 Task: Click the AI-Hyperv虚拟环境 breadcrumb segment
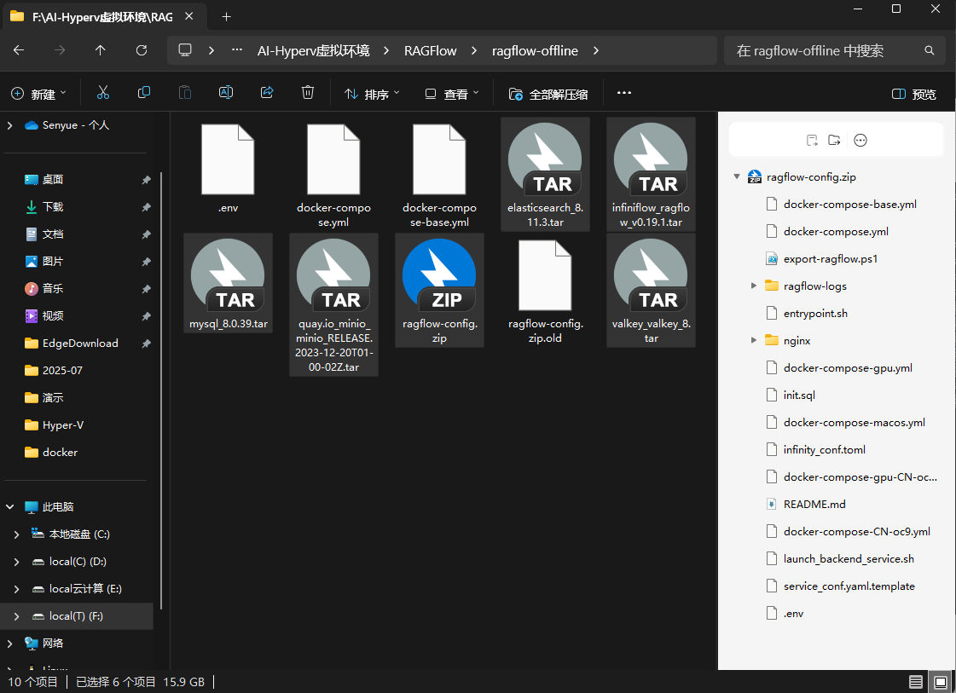pyautogui.click(x=313, y=50)
